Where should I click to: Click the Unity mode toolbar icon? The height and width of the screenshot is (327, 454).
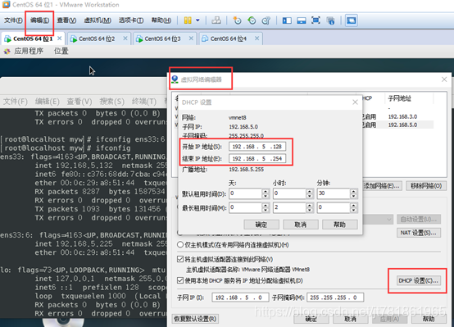click(x=330, y=20)
